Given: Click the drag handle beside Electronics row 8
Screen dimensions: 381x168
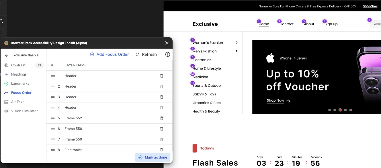Looking at the screenshot, I should [x=53, y=150].
